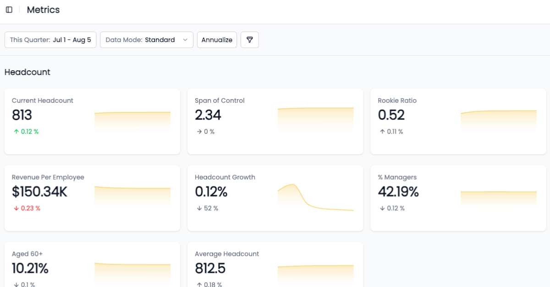Image resolution: width=550 pixels, height=287 pixels.
Task: Click the Headcount Growth trend chart
Action: (x=315, y=197)
